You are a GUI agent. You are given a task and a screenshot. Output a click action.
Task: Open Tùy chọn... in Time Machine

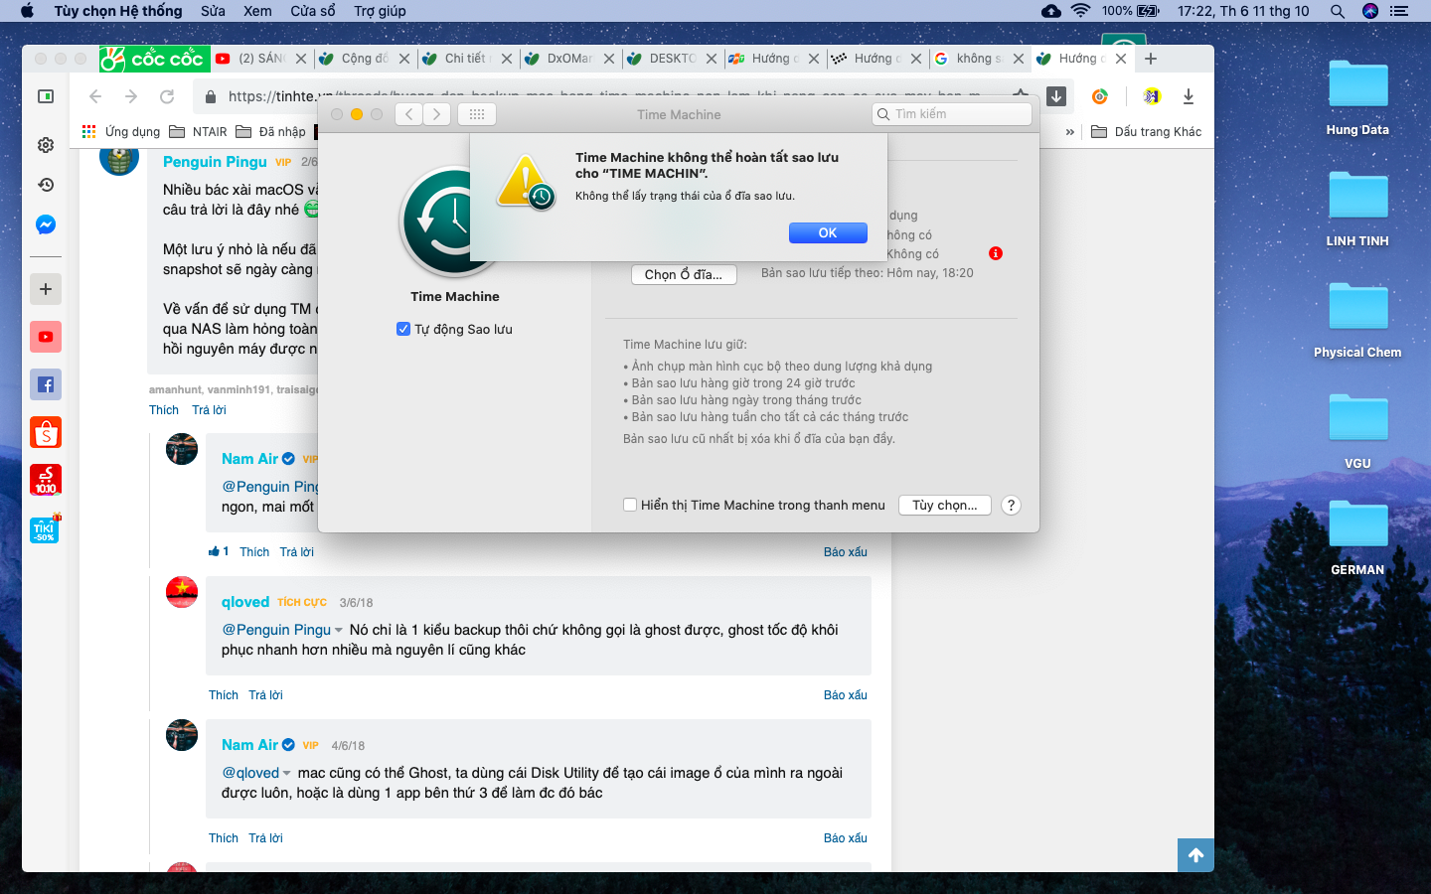pyautogui.click(x=945, y=505)
